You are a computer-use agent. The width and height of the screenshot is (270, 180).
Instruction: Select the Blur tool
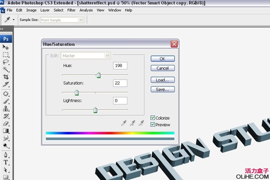pyautogui.click(x=6, y=138)
